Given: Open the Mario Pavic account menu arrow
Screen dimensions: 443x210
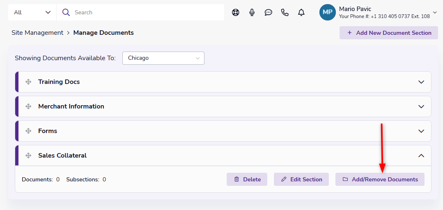Looking at the screenshot, I should (x=435, y=12).
